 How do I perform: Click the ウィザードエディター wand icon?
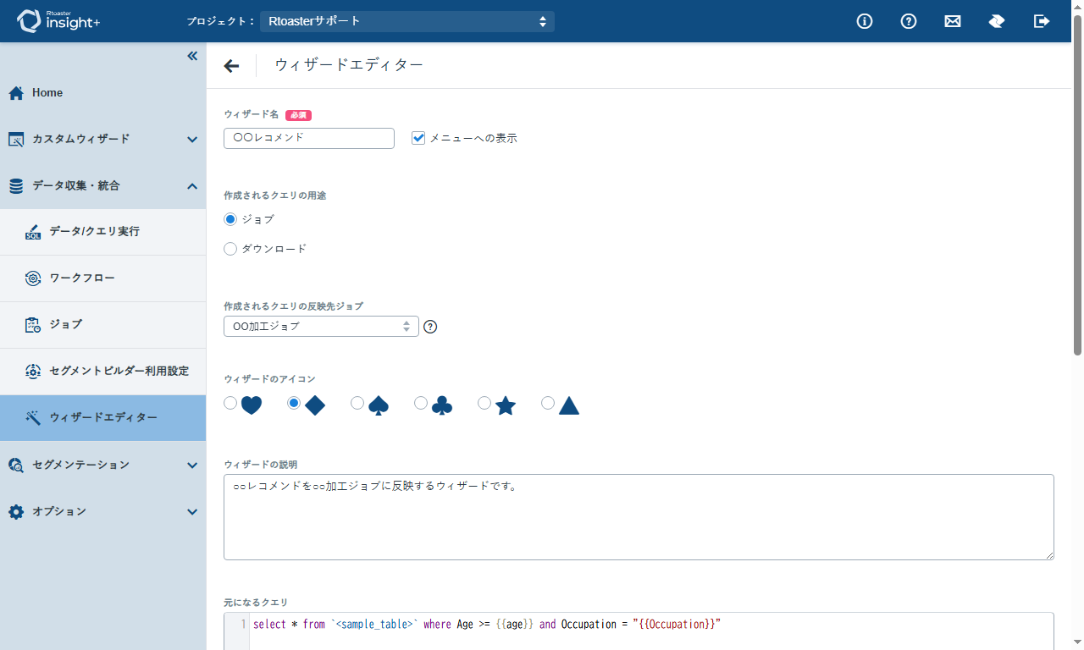[x=33, y=418]
